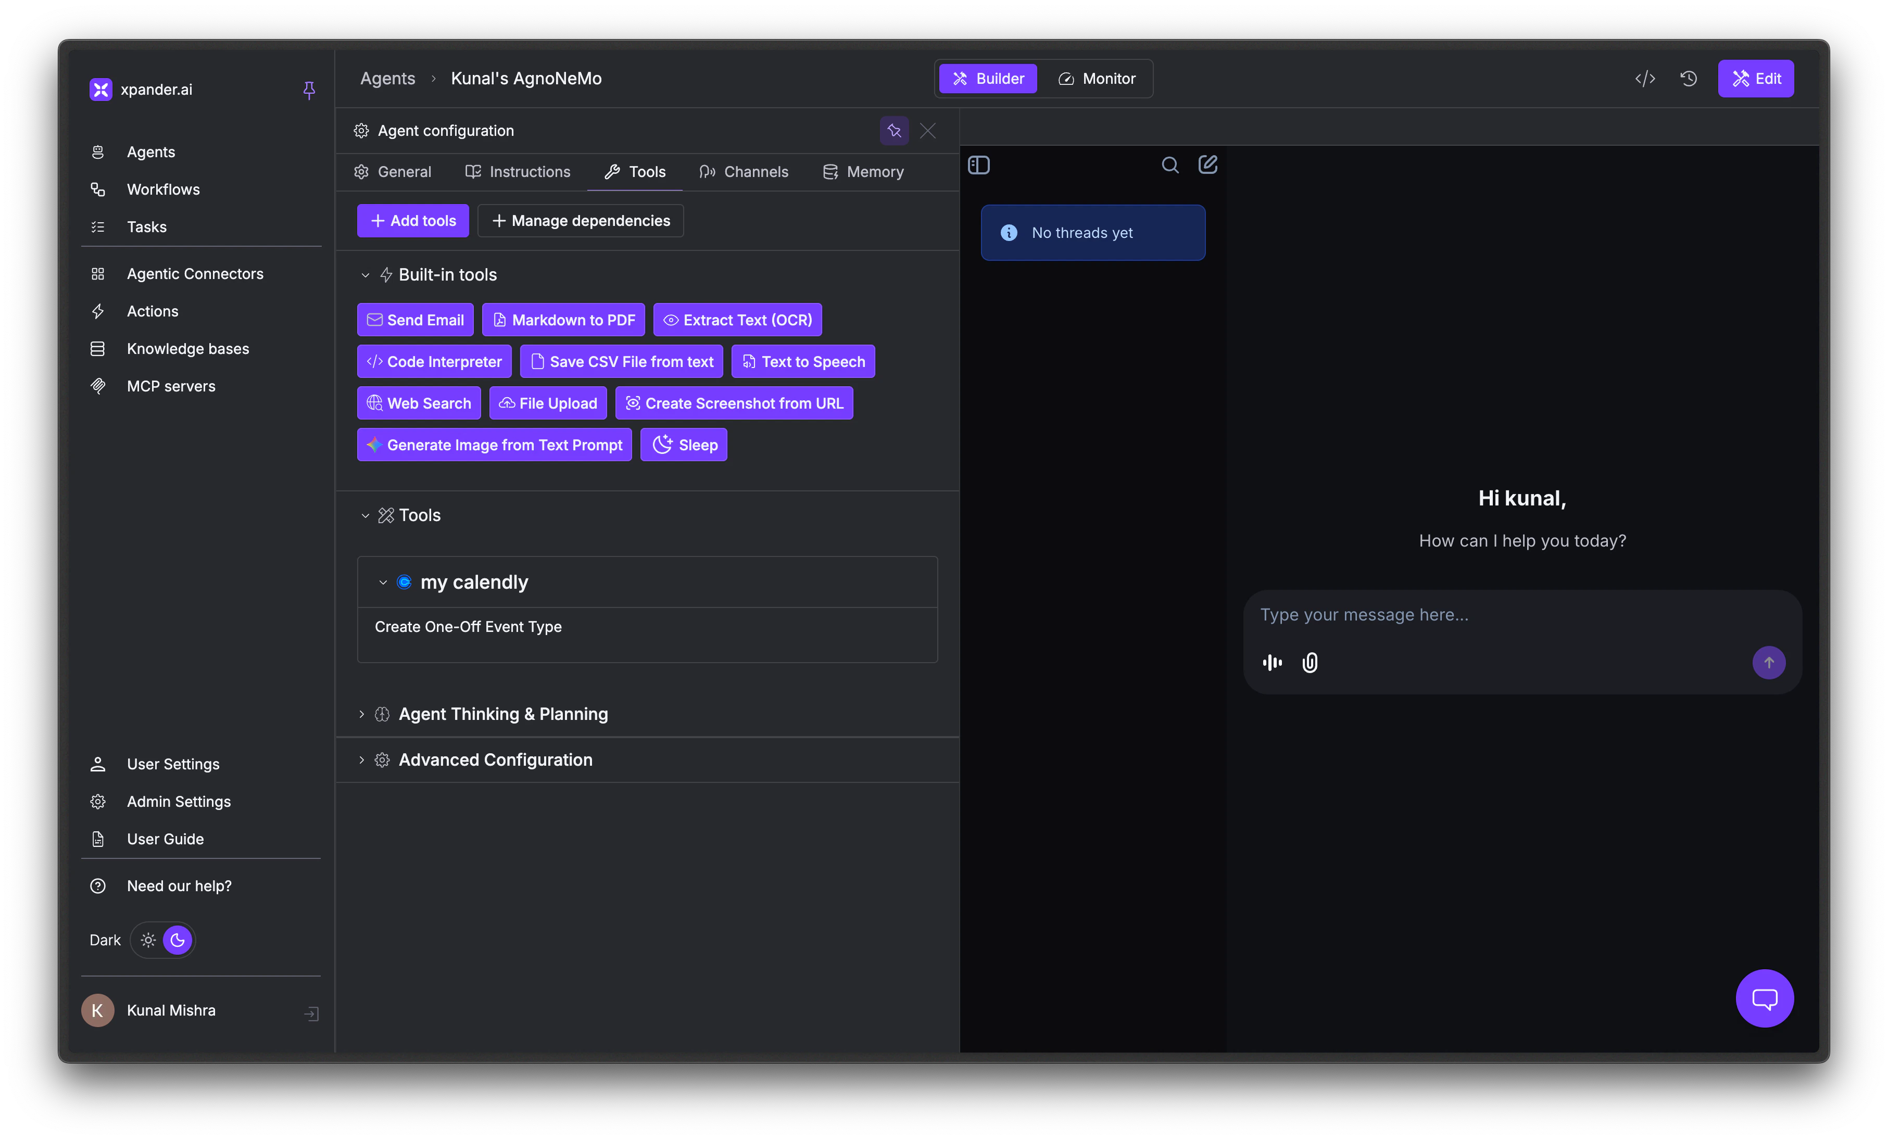Start a new chat thread via compose icon
The width and height of the screenshot is (1888, 1140).
tap(1207, 164)
